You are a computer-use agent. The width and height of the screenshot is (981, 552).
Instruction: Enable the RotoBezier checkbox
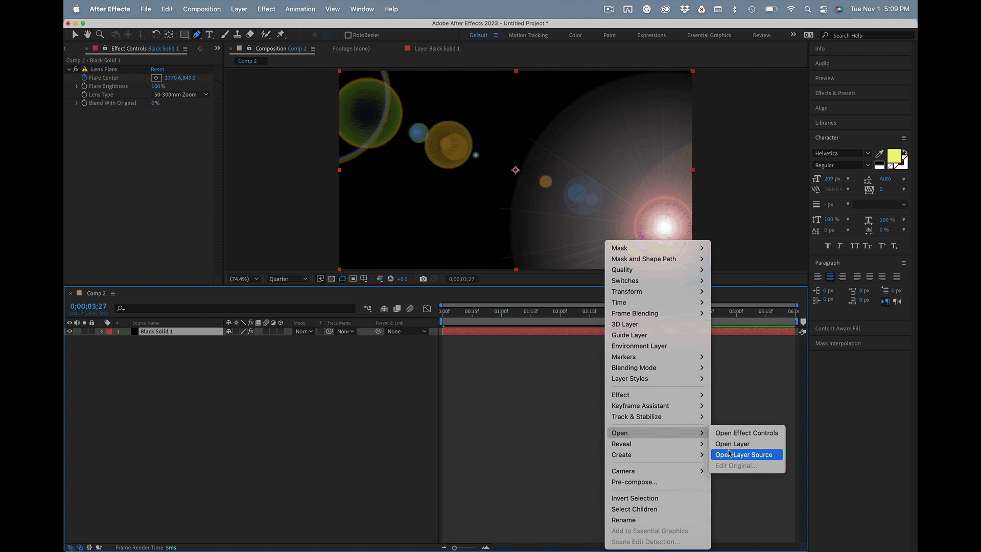pos(348,35)
